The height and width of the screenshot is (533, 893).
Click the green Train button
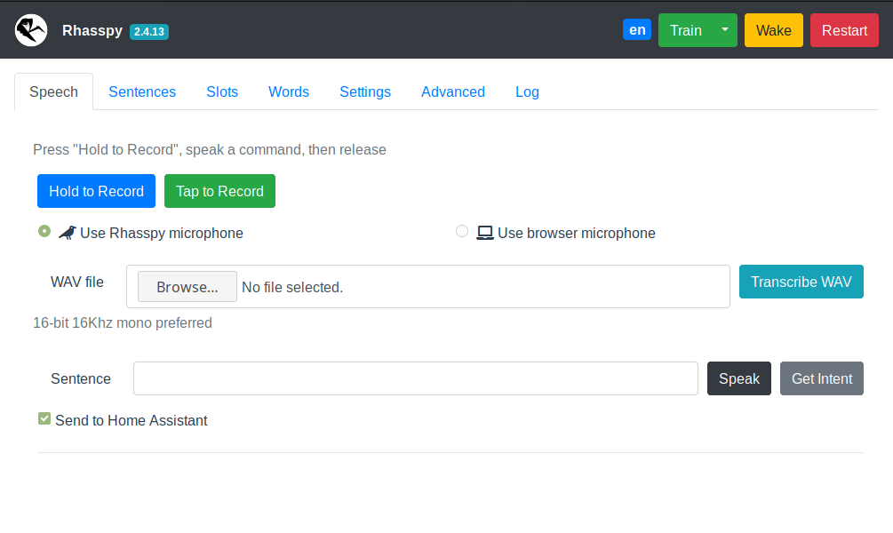click(x=686, y=30)
